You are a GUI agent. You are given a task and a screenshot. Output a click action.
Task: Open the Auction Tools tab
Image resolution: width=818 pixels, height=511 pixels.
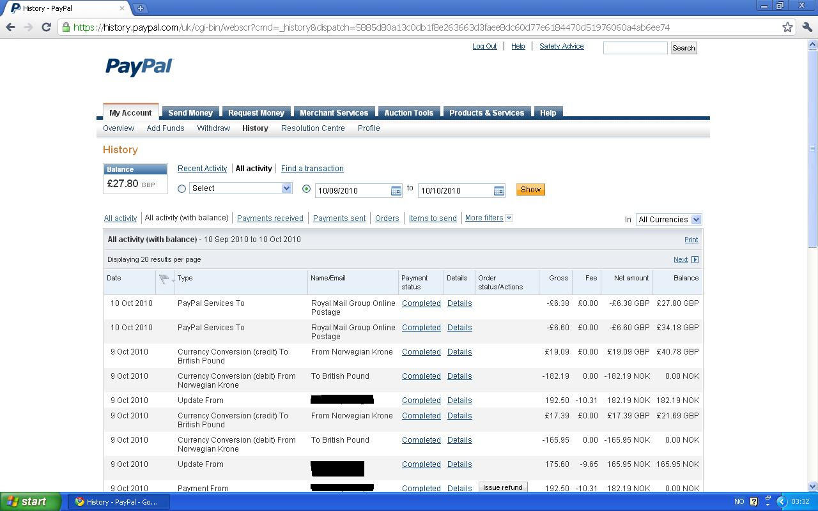coord(409,112)
